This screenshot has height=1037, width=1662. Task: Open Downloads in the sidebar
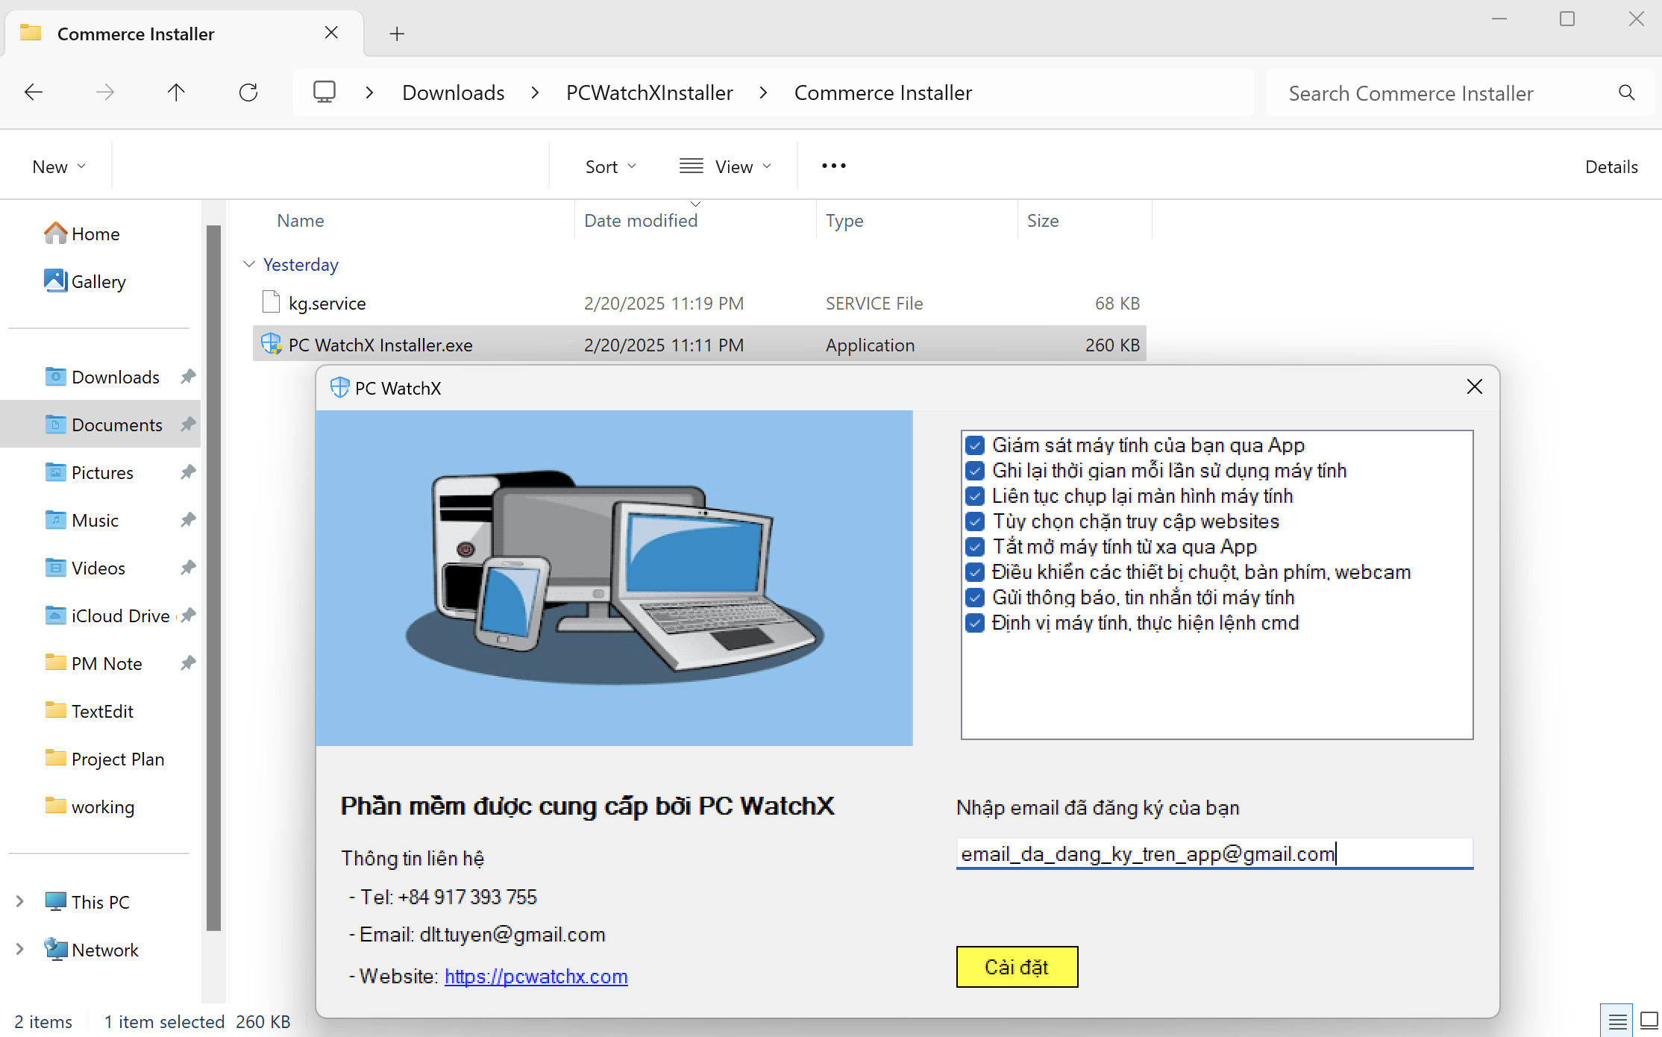116,377
